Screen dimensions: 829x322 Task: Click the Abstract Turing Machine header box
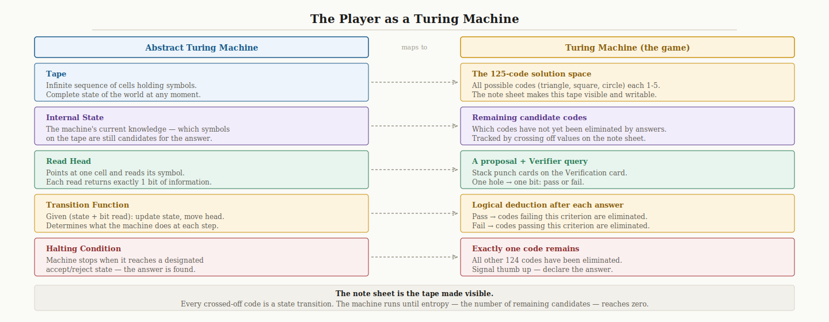(201, 47)
